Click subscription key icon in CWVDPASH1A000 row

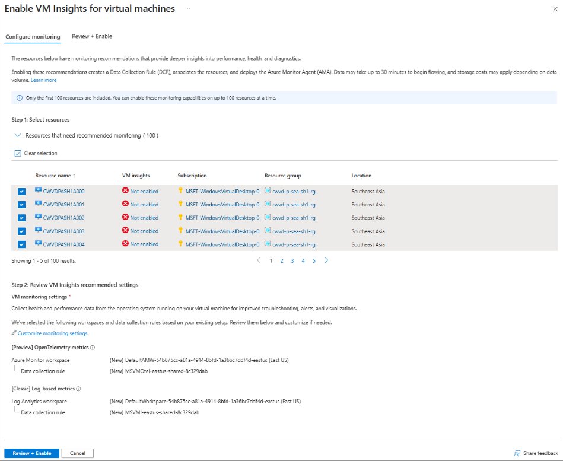tap(180, 190)
